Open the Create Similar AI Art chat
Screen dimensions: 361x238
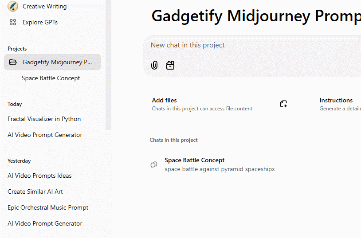click(35, 191)
